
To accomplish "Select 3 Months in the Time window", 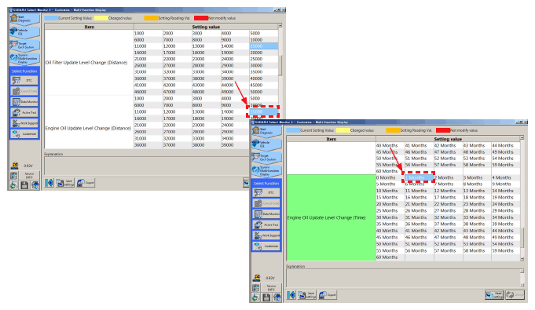I will coord(477,177).
